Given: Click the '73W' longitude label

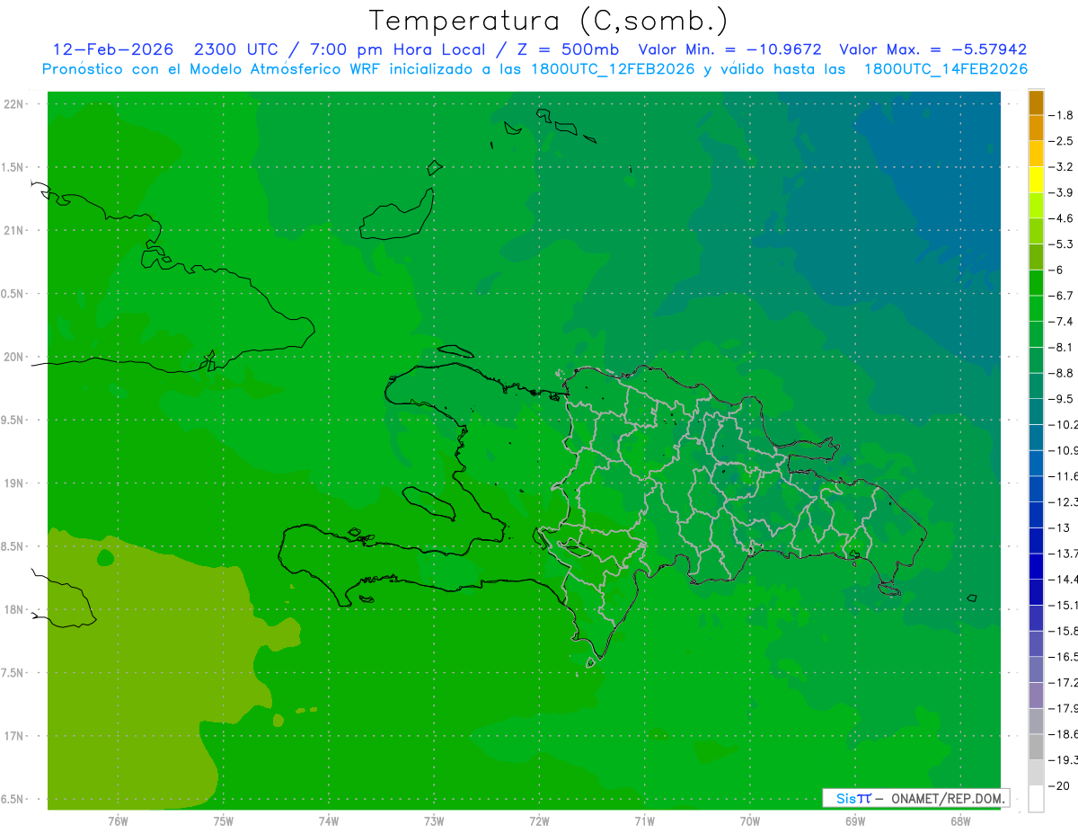Looking at the screenshot, I should [434, 821].
